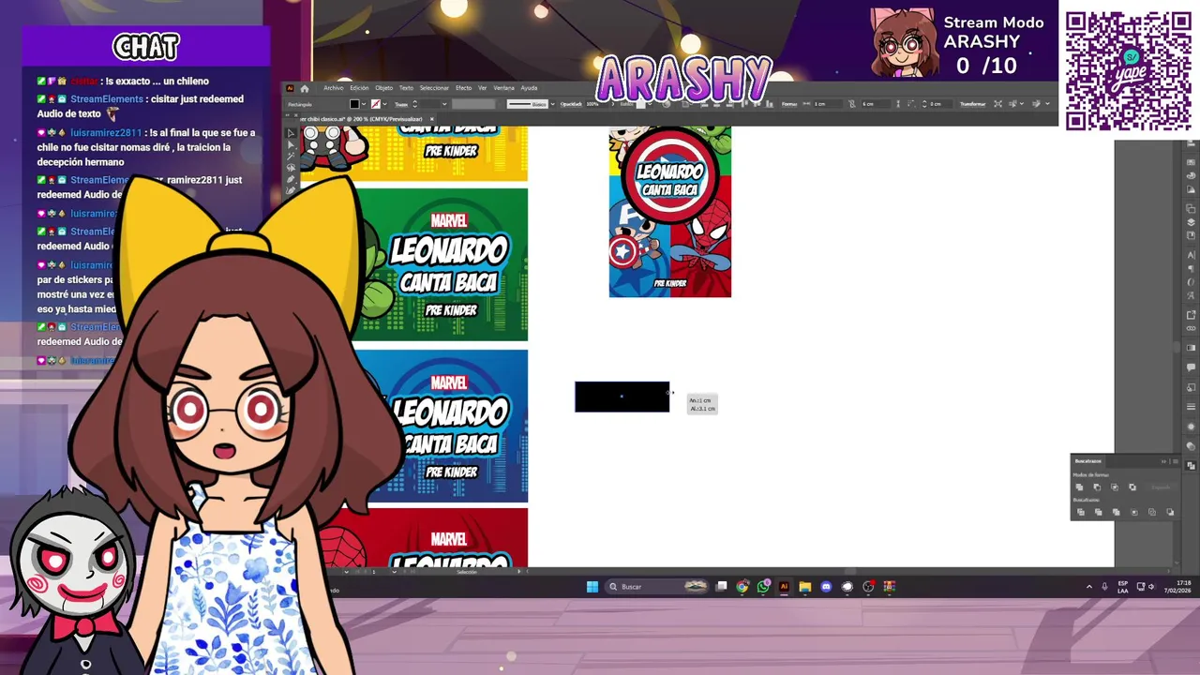Open the opacity value dropdown arrow
The height and width of the screenshot is (675, 1200).
(613, 104)
